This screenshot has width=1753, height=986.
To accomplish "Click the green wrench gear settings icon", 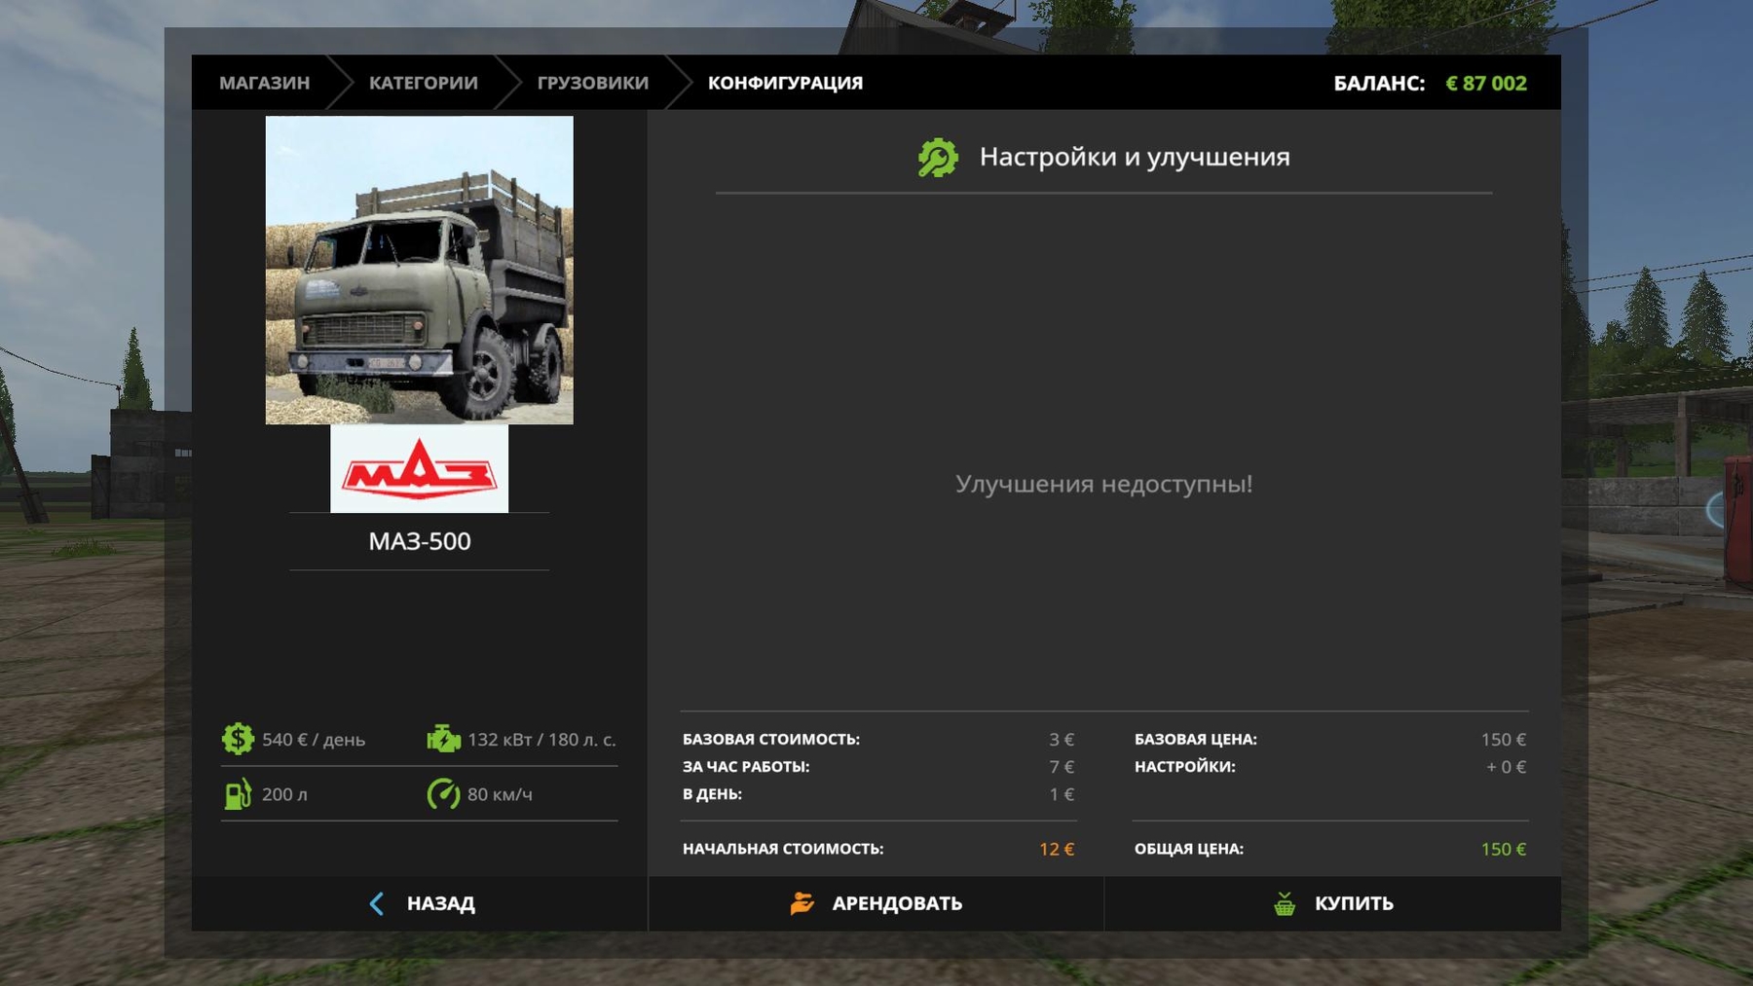I will pyautogui.click(x=937, y=158).
